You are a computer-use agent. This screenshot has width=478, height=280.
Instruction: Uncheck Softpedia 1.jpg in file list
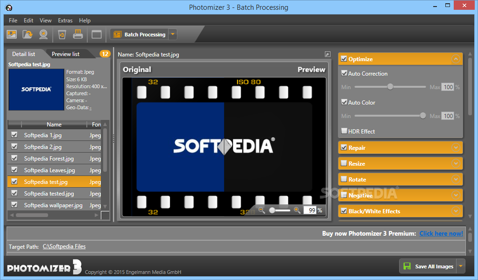click(x=14, y=135)
